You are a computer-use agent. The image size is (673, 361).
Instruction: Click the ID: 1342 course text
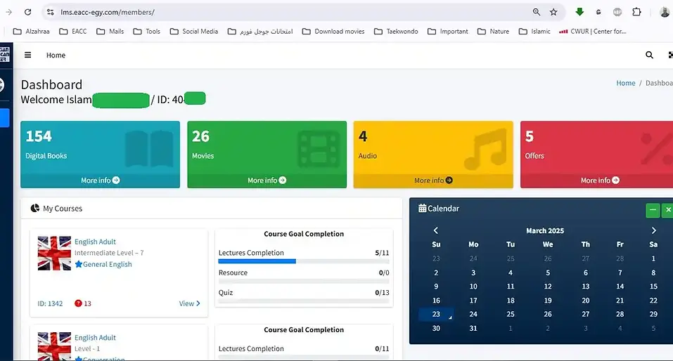(50, 303)
